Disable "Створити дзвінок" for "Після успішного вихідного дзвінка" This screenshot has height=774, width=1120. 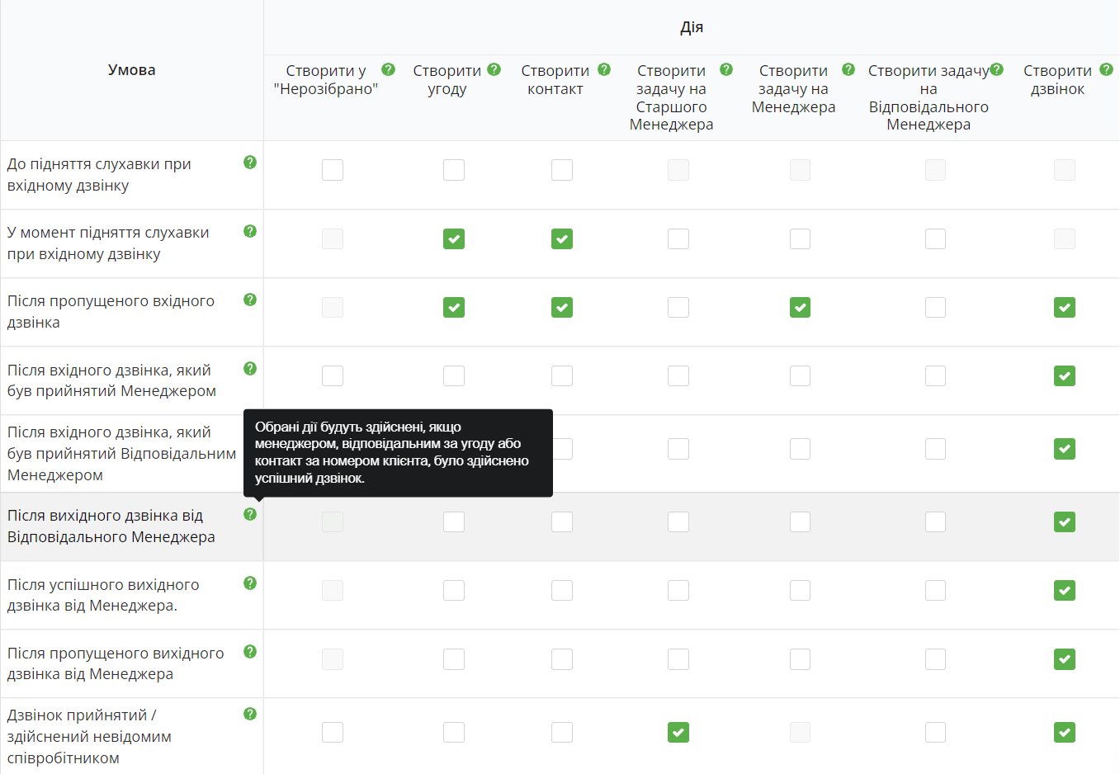(1065, 591)
